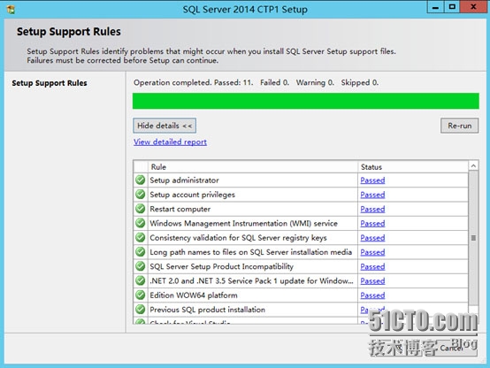Screen dimensions: 490x368
Task: Select Long path names to files rule text
Action: point(251,252)
